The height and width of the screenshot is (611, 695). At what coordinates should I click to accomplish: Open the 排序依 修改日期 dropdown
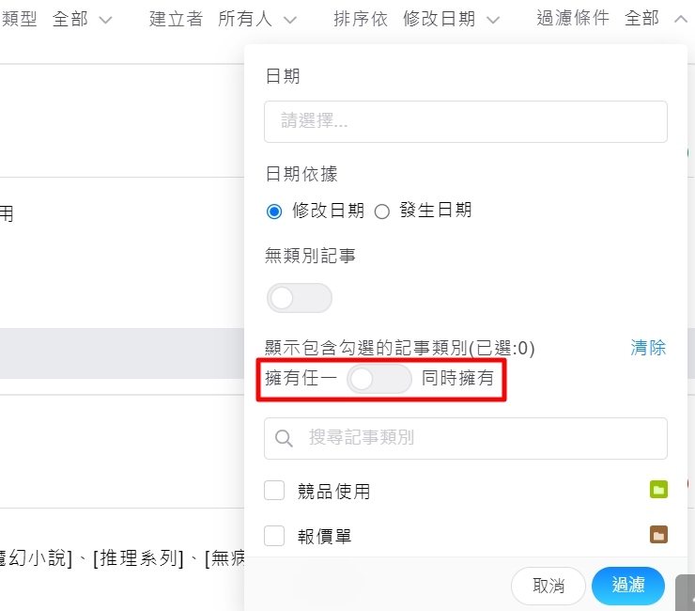(451, 19)
